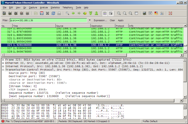Select packet number 329 row
The height and width of the screenshot is (124, 188).
[x=92, y=52]
